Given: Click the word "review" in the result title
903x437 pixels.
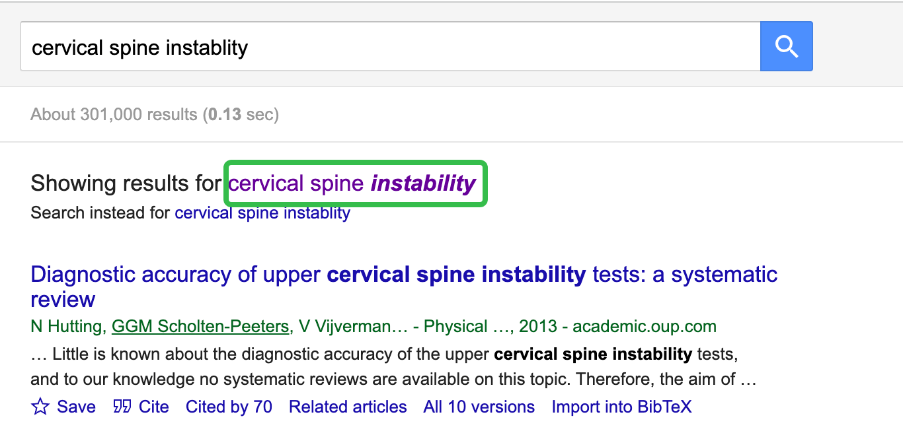Looking at the screenshot, I should tap(63, 300).
